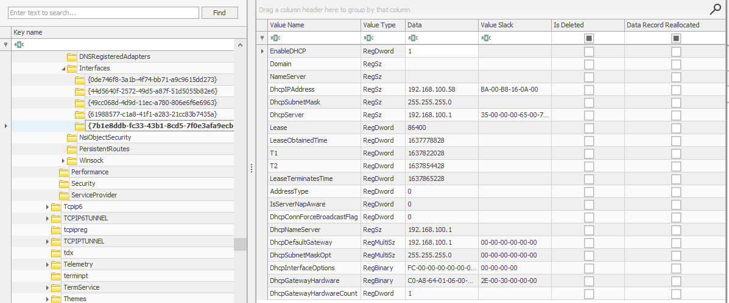Click the Security folder icon
This screenshot has height=303, width=729.
tap(64, 184)
